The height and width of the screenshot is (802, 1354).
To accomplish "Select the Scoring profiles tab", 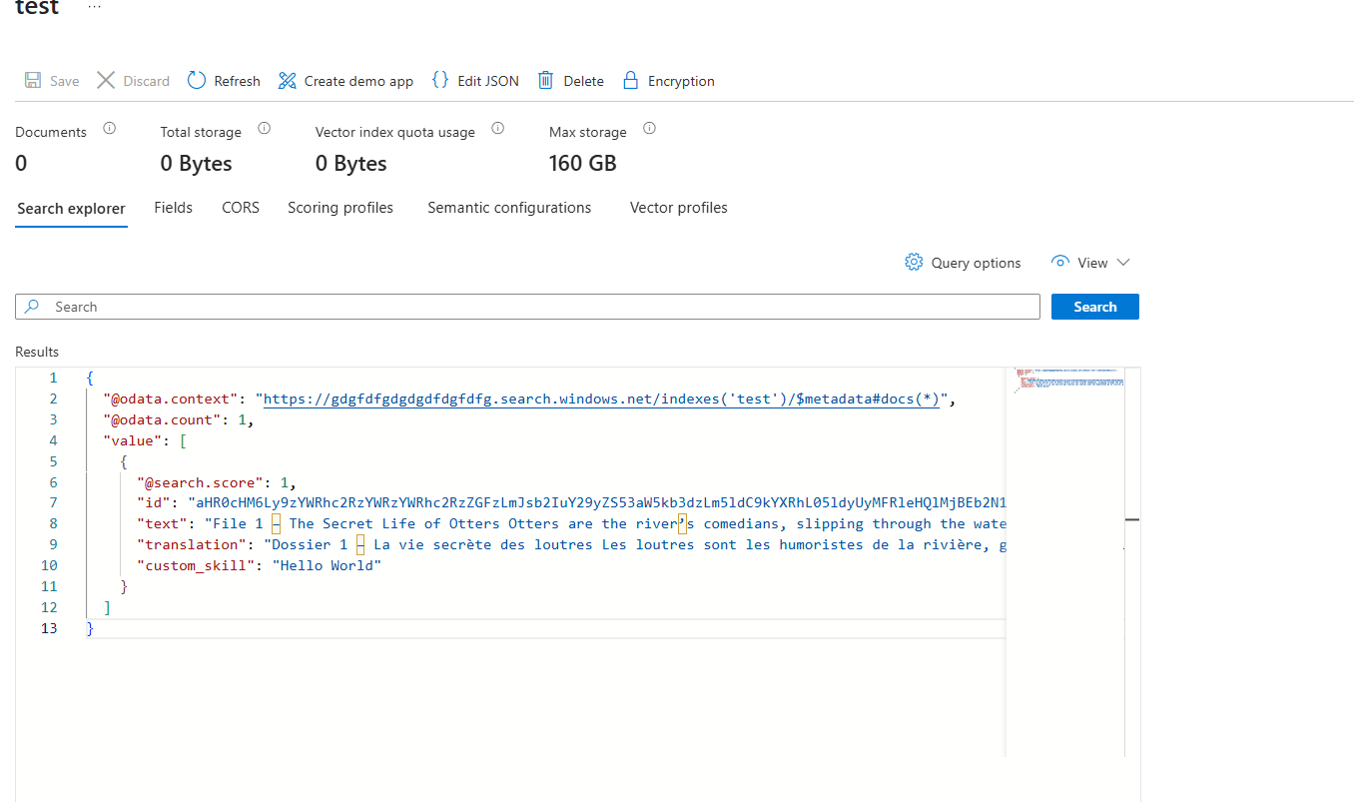I will click(x=340, y=208).
